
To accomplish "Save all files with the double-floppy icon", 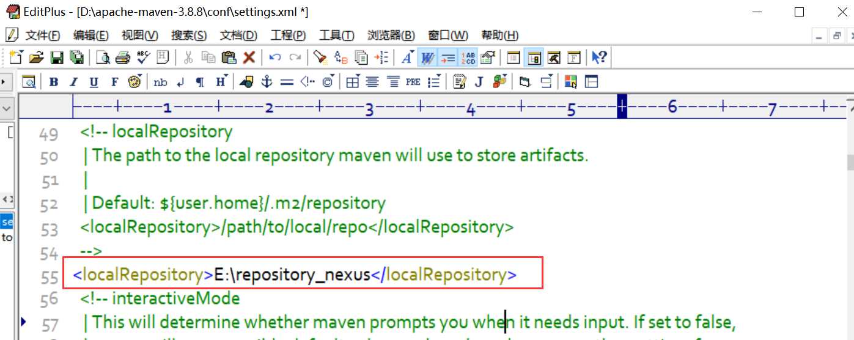I will 76,57.
